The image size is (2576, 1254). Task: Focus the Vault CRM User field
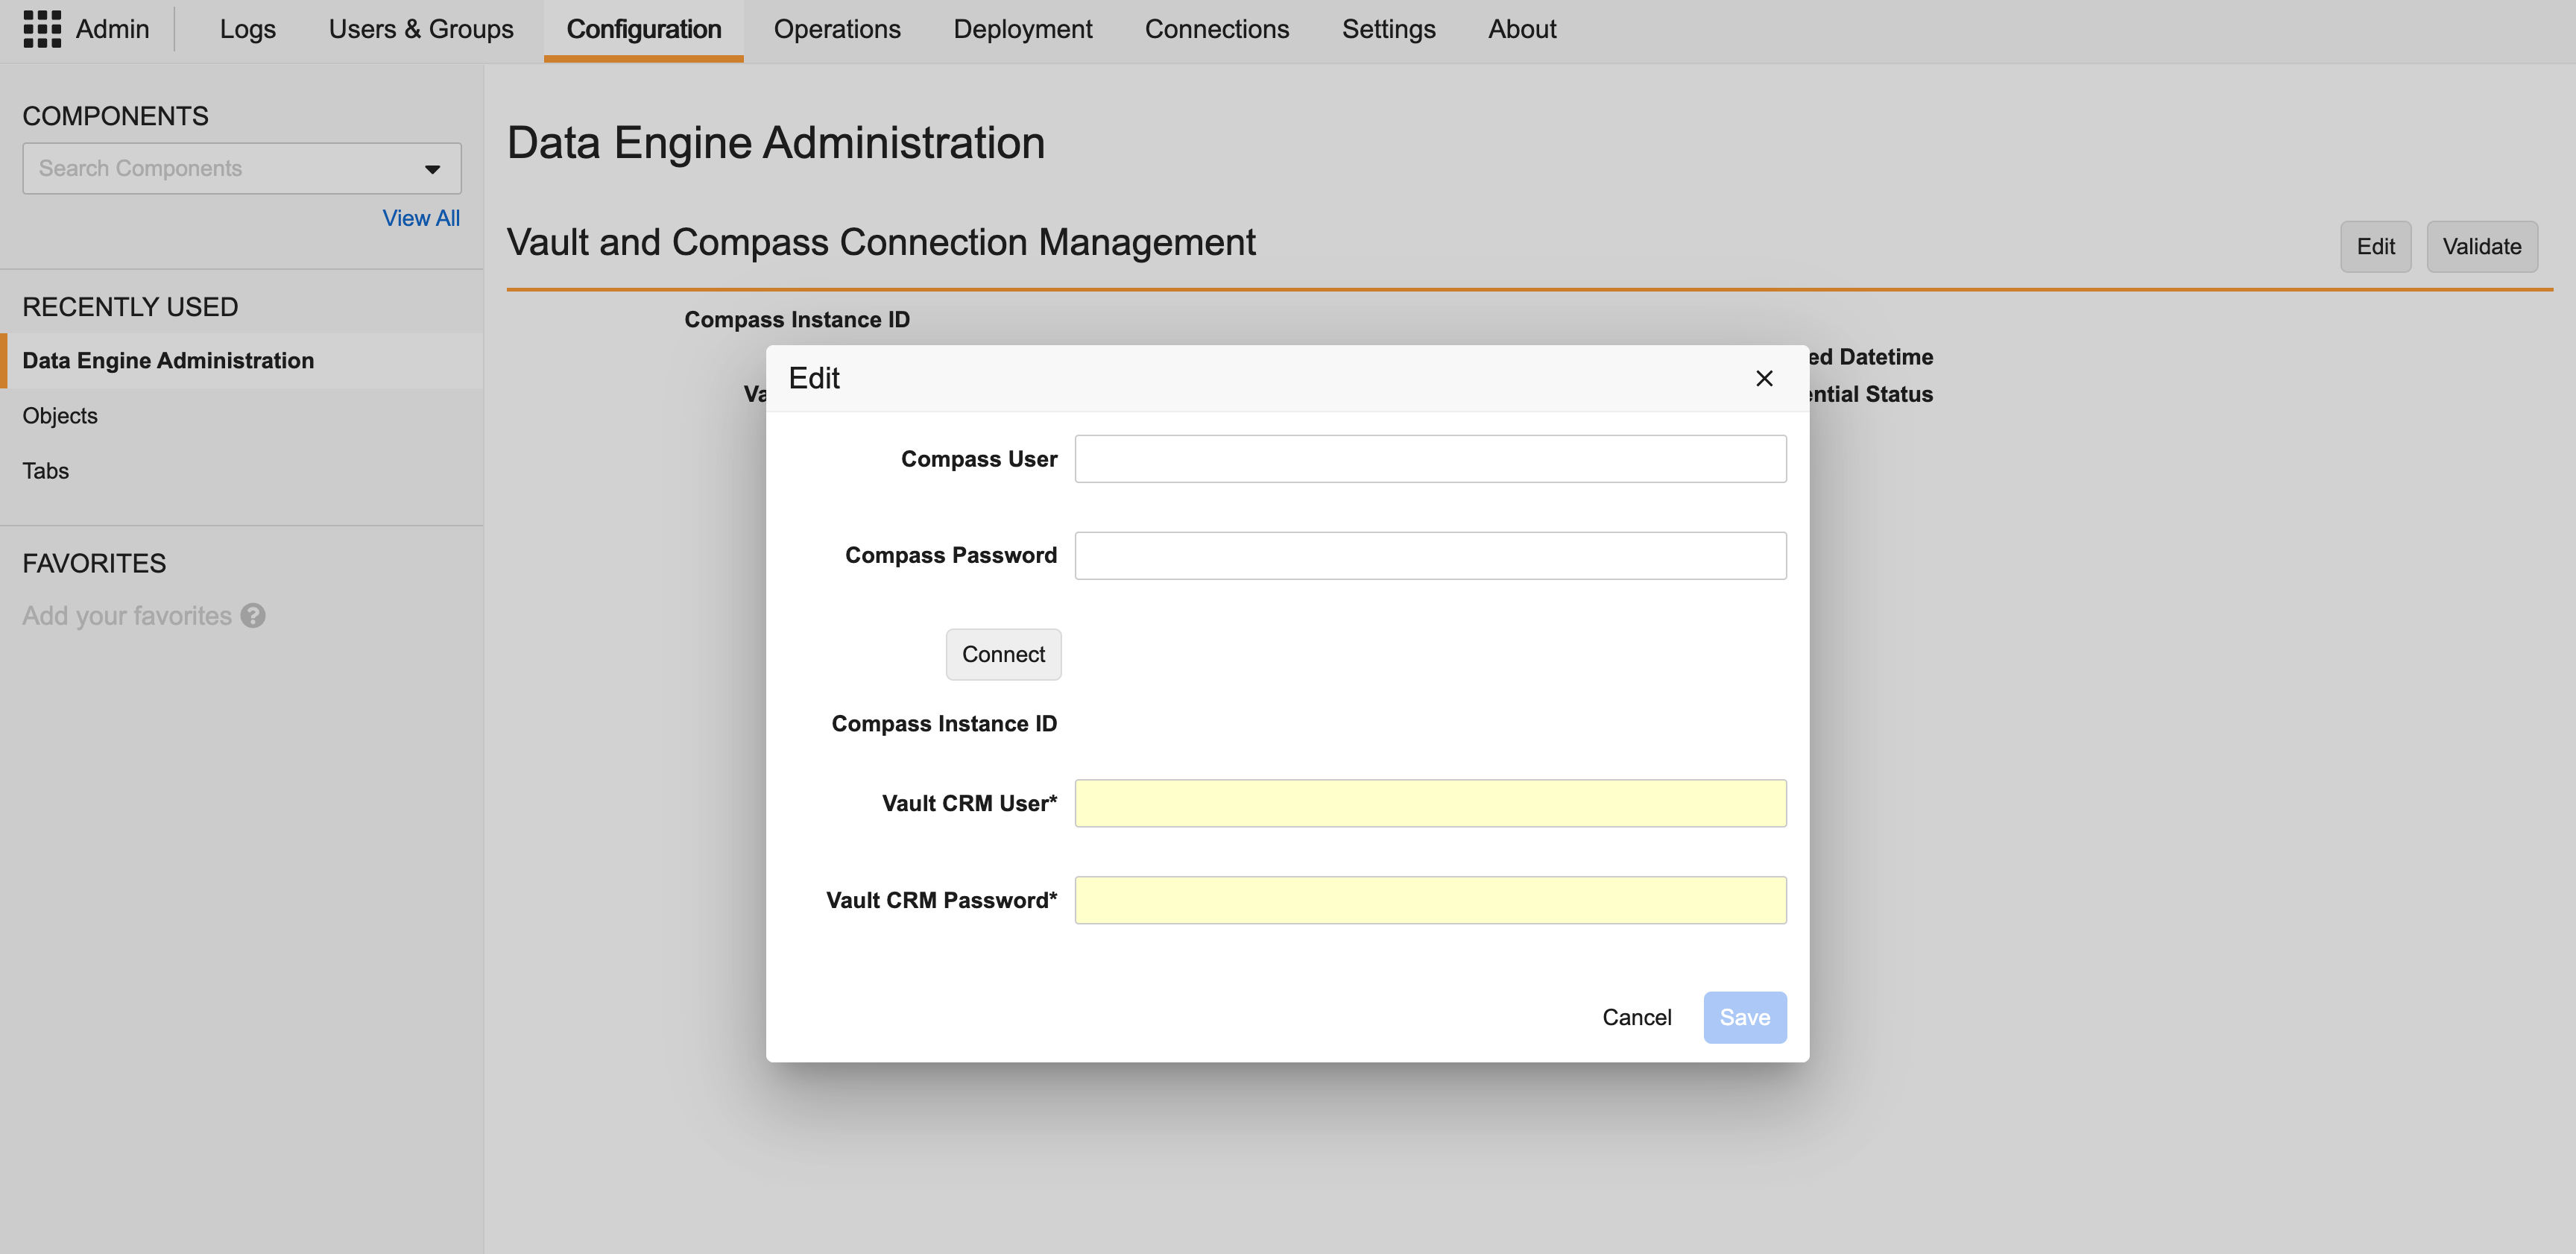point(1429,803)
